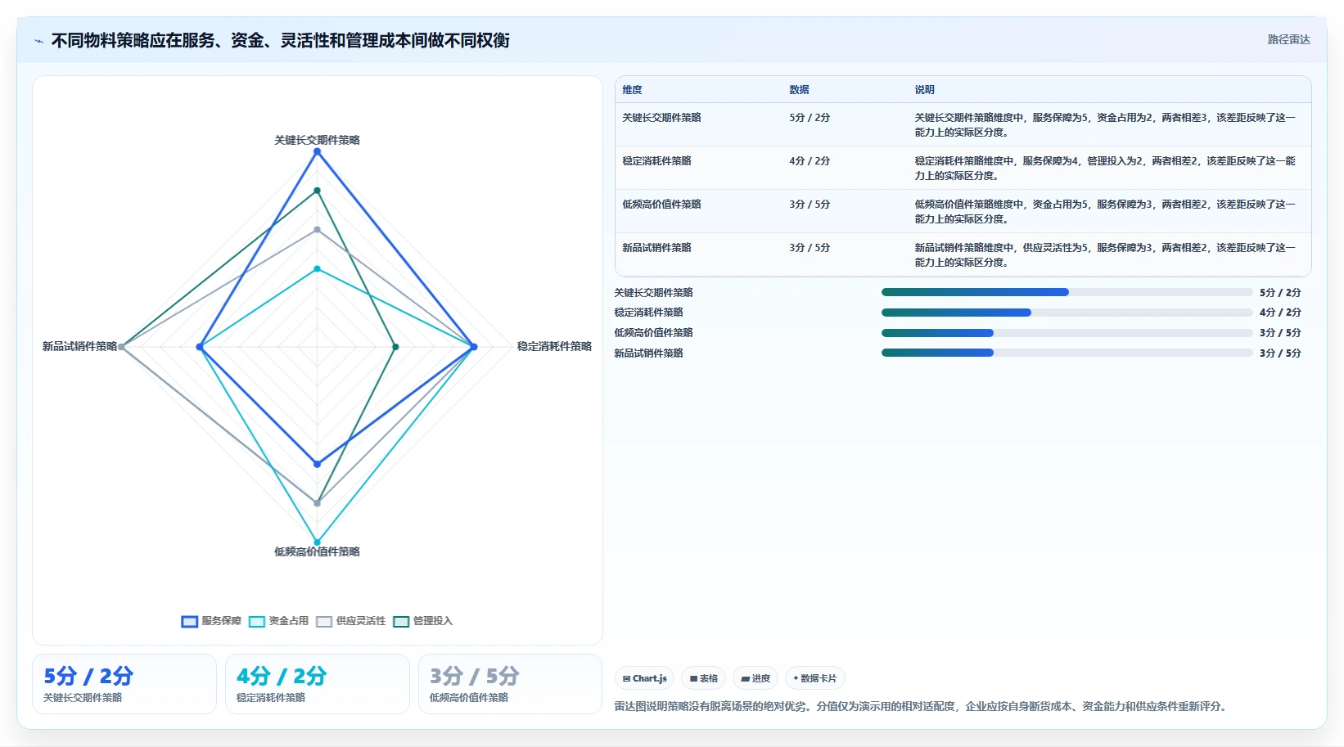
Task: Select the cyan 资金占用 point at the radar bottom
Action: pos(318,542)
